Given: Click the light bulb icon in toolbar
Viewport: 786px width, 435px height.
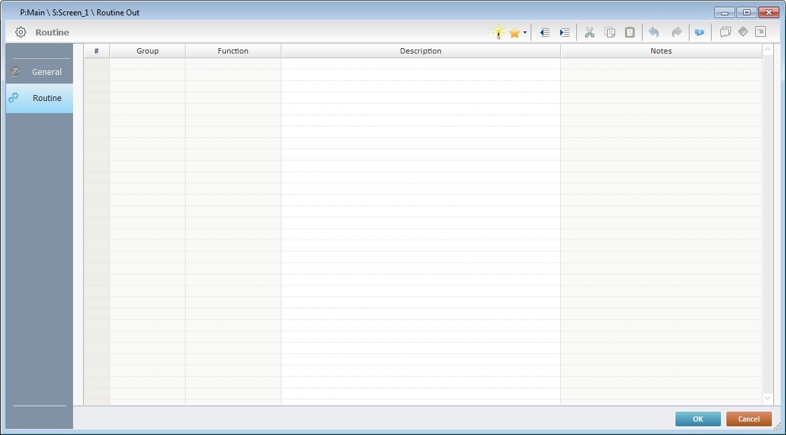Looking at the screenshot, I should 498,32.
